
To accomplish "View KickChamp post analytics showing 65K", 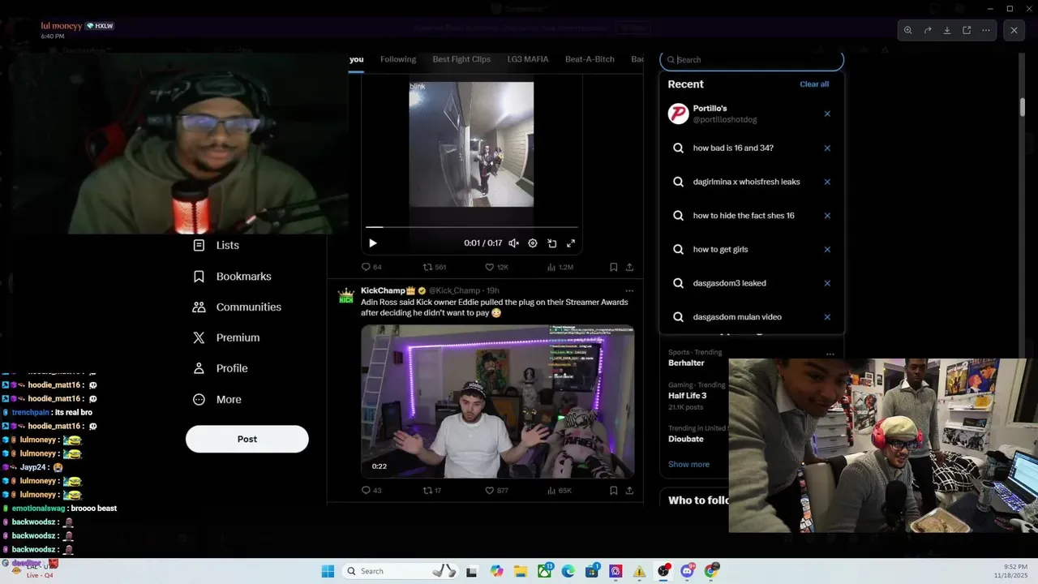I will [560, 491].
